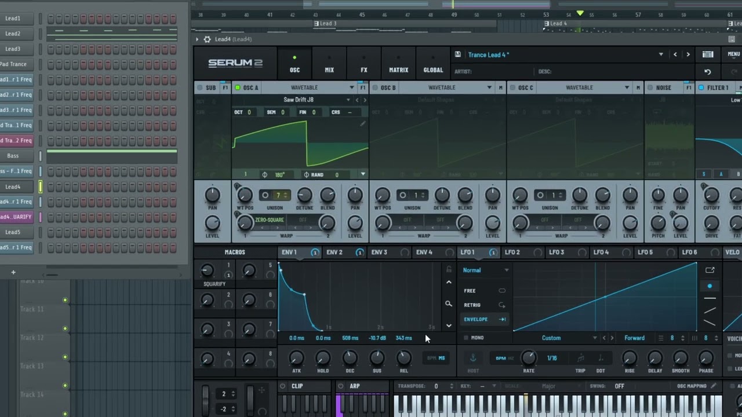The width and height of the screenshot is (742, 417).
Task: Click the gear icon beside Lead4 title
Action: click(207, 39)
